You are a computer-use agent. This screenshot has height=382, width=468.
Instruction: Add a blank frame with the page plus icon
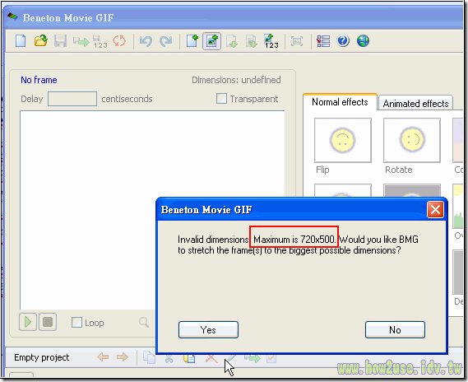tap(192, 41)
